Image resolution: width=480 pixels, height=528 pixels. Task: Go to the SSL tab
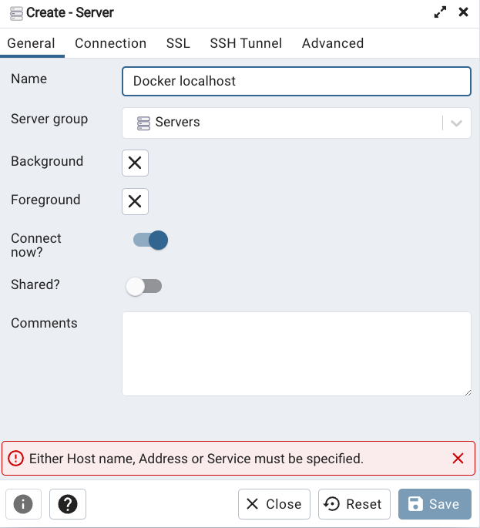tap(178, 43)
